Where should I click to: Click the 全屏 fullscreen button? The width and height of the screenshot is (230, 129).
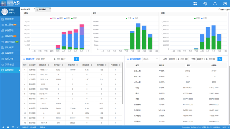pyautogui.click(x=227, y=9)
